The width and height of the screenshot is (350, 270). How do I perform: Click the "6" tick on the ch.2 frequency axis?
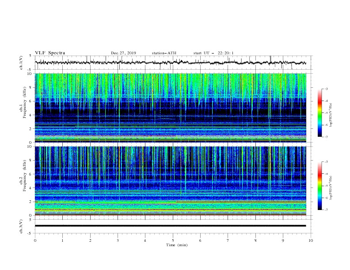[x=30, y=174]
